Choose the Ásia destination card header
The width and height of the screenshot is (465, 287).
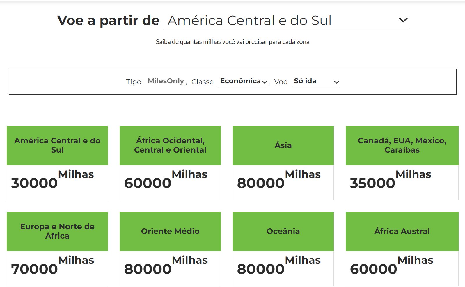click(x=283, y=145)
